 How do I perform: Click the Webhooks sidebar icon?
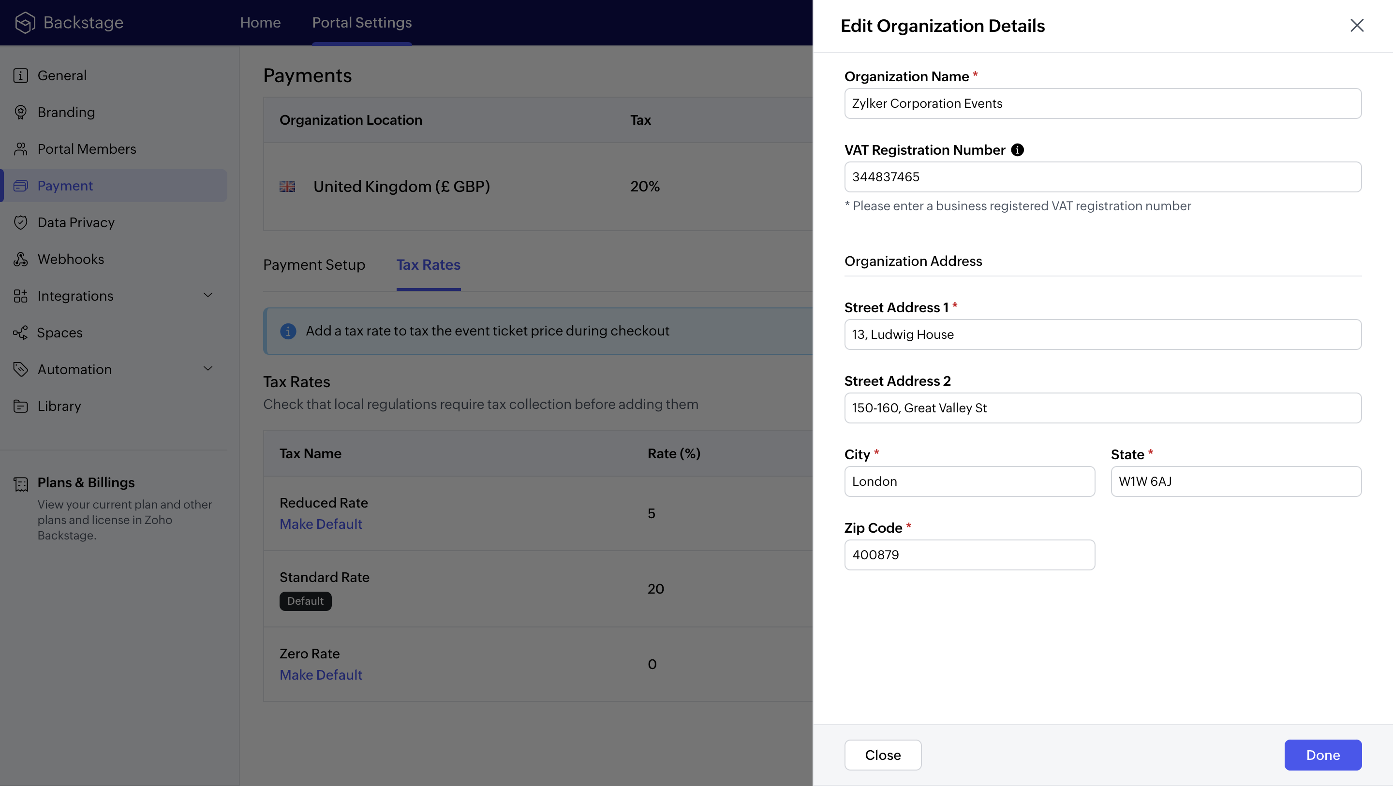[x=20, y=260]
